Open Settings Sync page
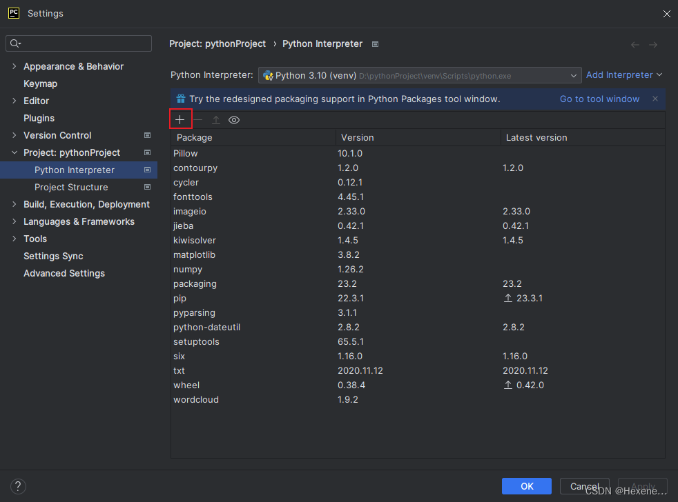 click(53, 257)
